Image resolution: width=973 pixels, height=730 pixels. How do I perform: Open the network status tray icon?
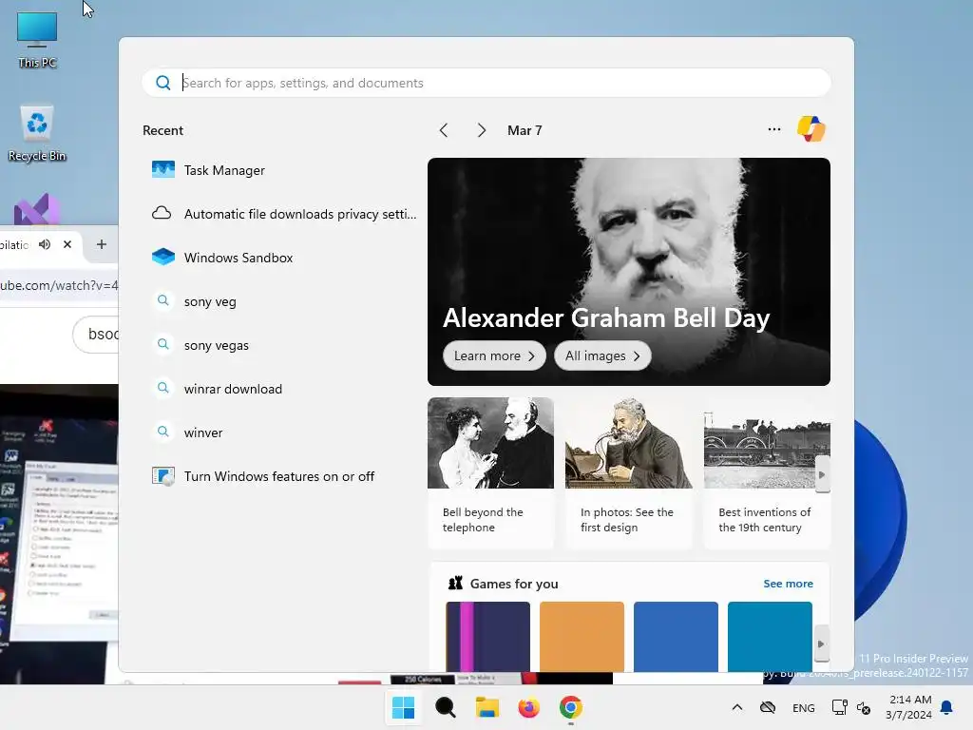click(839, 707)
